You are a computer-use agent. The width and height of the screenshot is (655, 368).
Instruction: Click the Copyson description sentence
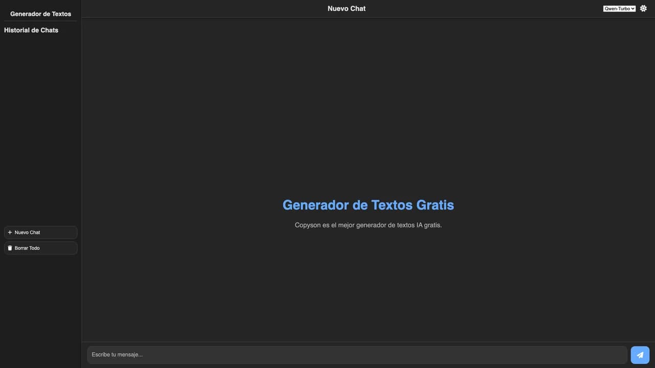[x=368, y=225]
